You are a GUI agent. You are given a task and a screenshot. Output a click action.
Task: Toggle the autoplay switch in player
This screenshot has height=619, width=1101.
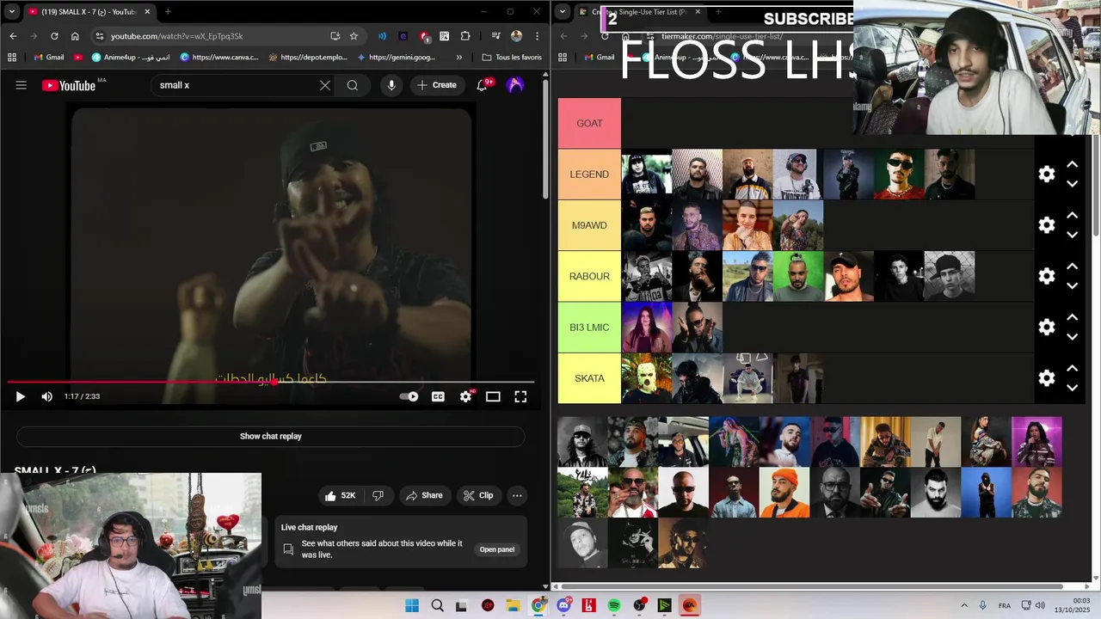[409, 396]
